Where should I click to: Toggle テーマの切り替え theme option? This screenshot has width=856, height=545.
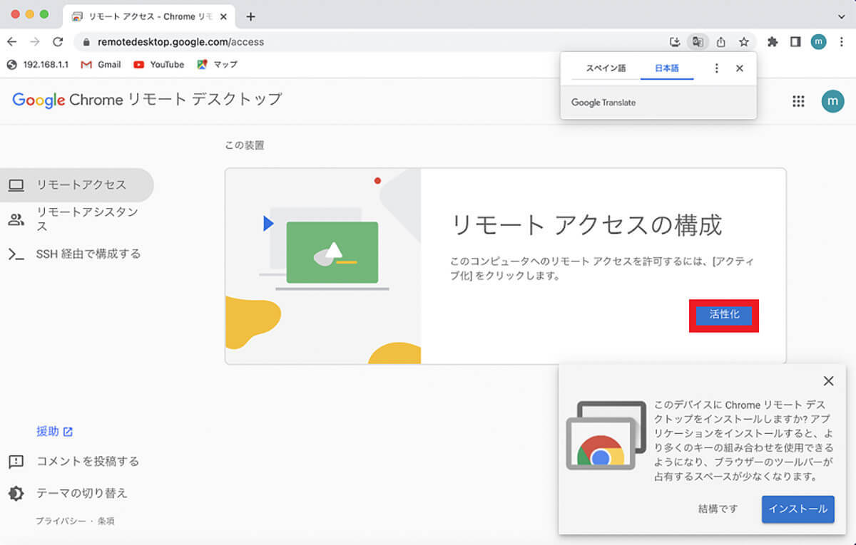pyautogui.click(x=68, y=493)
